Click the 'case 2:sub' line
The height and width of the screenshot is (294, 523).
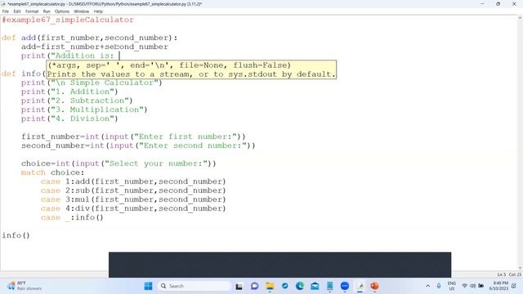pyautogui.click(x=133, y=190)
